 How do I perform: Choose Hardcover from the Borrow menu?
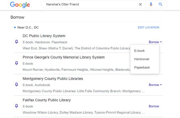[142, 59]
